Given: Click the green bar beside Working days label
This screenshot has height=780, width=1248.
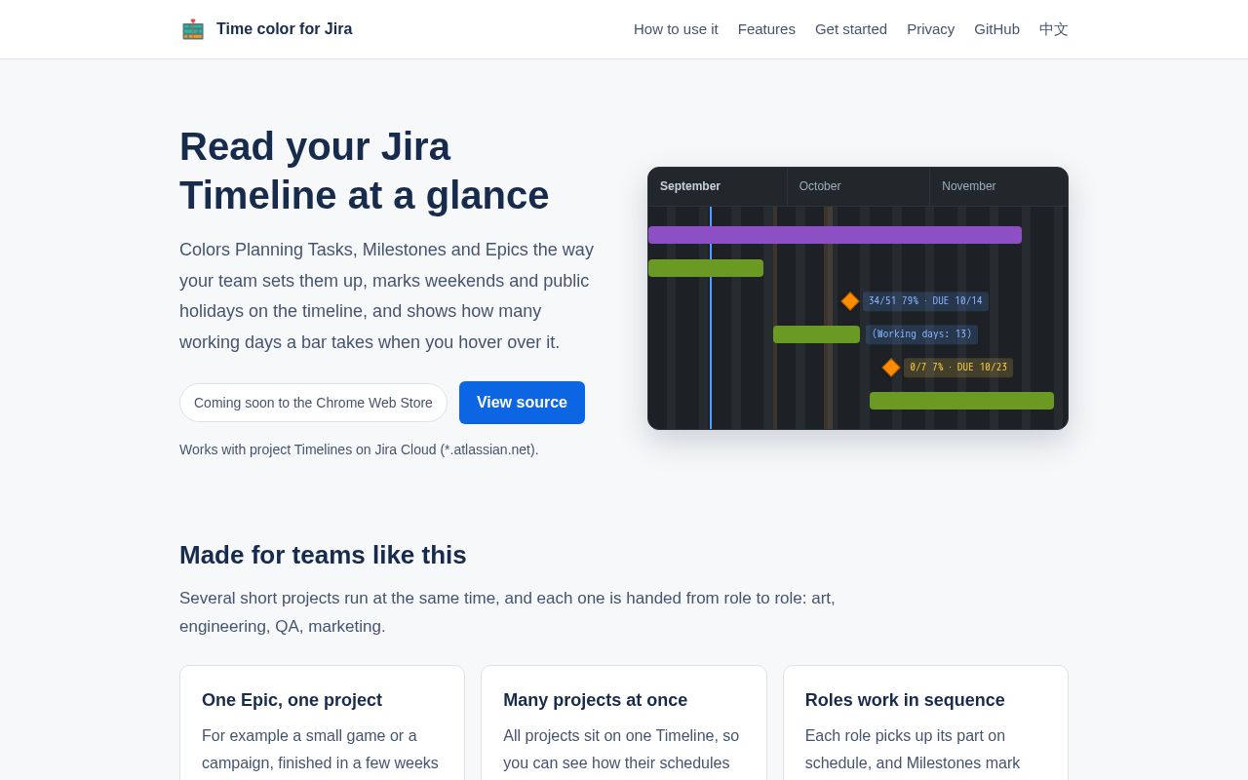Looking at the screenshot, I should [x=816, y=334].
